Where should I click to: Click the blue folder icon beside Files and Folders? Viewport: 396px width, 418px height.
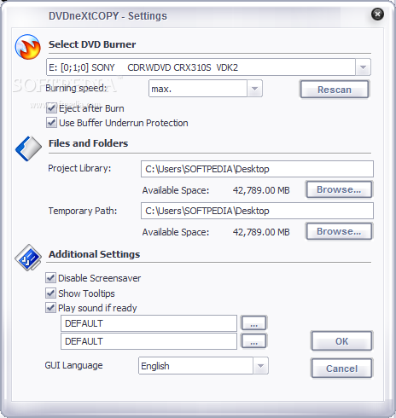(28, 148)
